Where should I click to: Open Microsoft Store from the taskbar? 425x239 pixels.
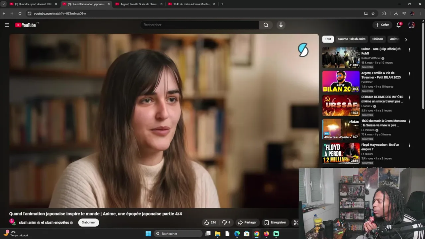pos(247,234)
